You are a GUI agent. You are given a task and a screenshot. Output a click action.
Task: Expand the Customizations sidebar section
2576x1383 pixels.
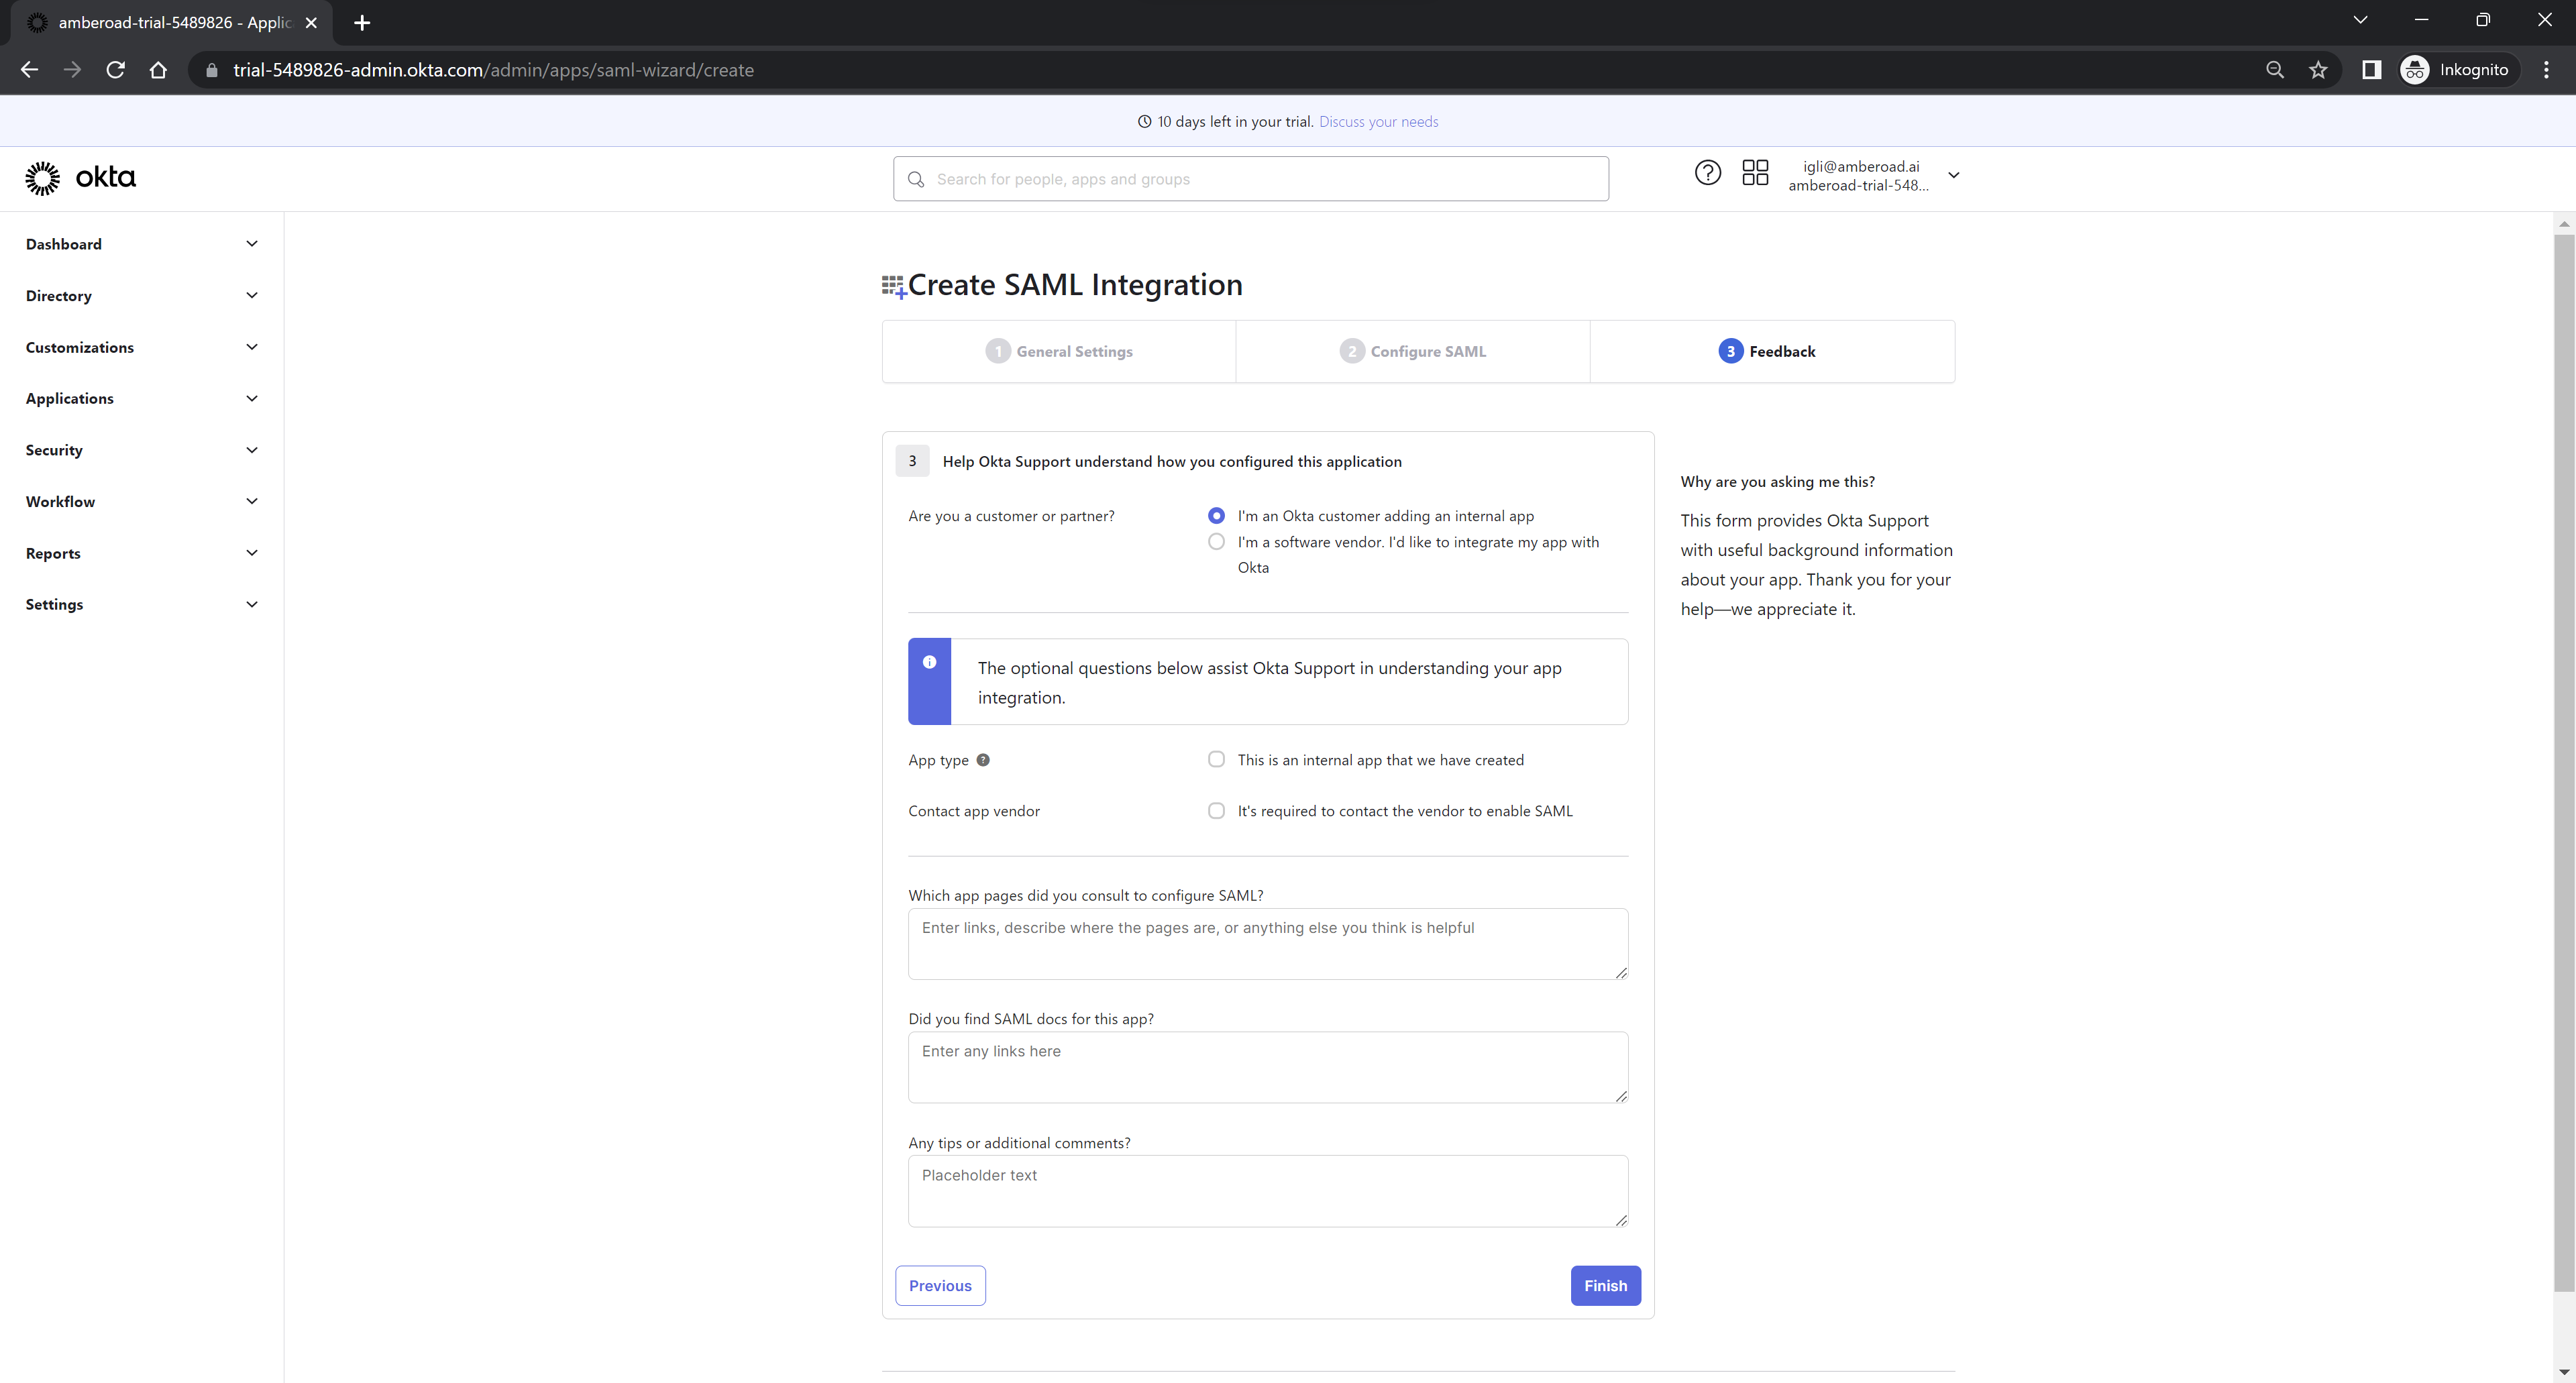(142, 347)
